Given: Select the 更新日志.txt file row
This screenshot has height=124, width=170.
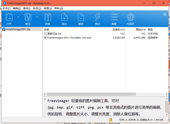Looking at the screenshot, I should click(105, 34).
